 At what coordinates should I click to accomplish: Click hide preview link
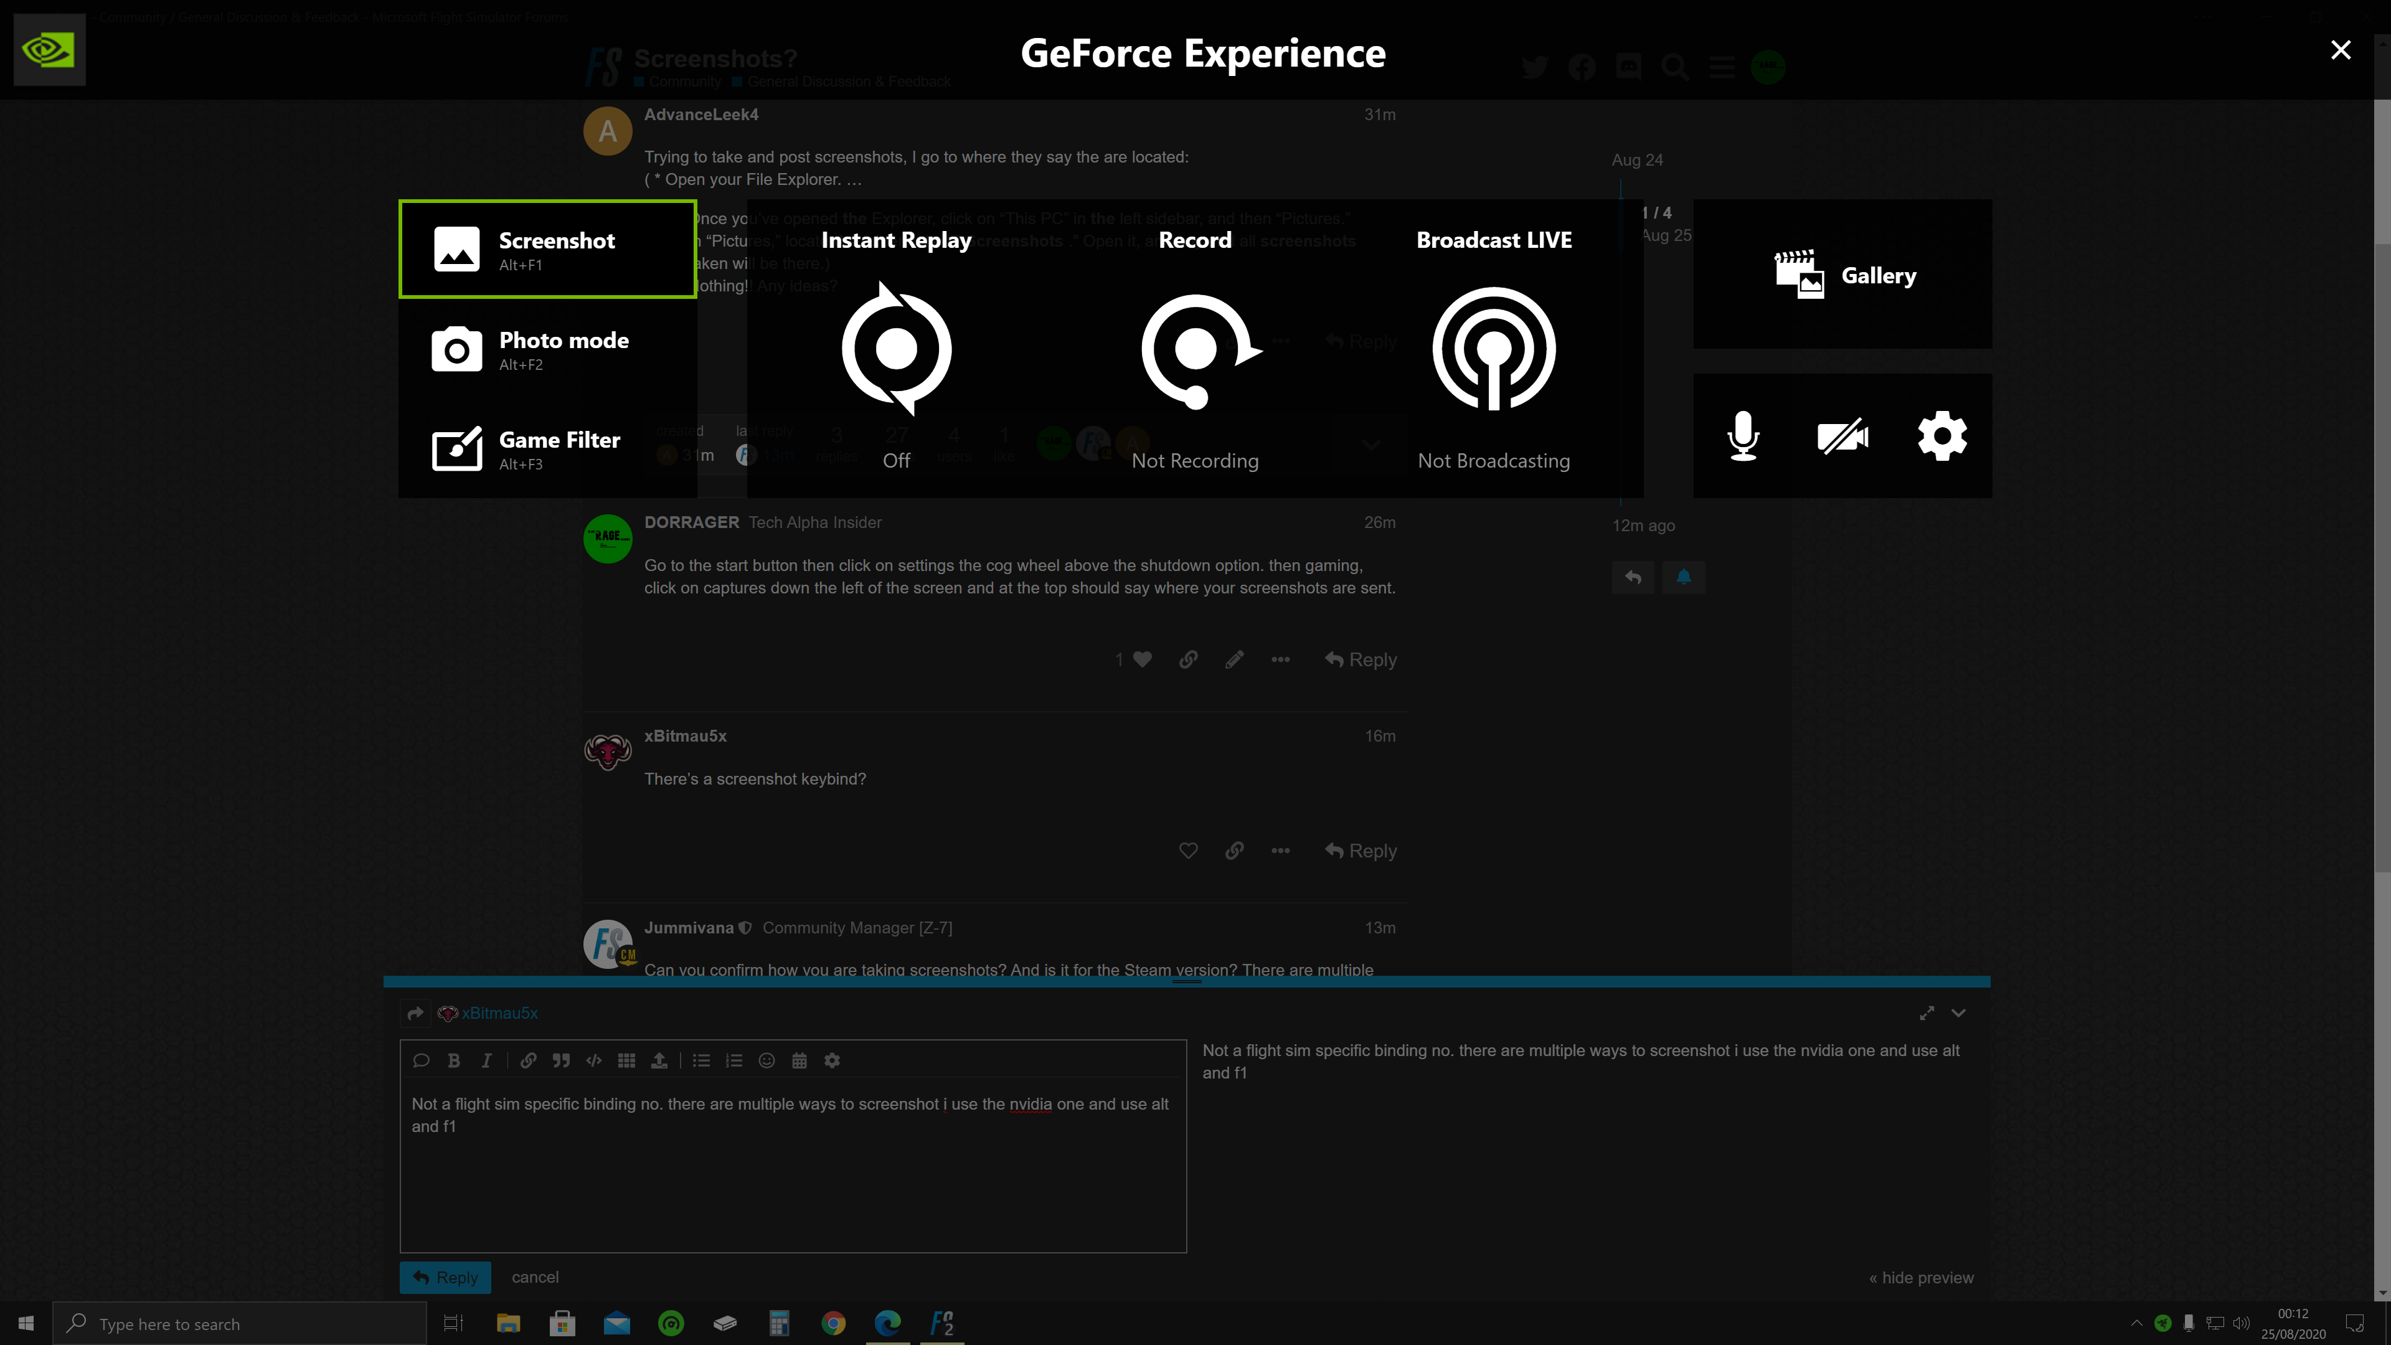1920,1277
